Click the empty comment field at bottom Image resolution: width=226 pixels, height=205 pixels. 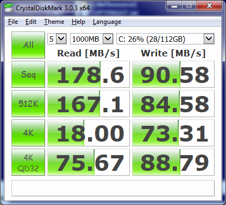click(113, 188)
